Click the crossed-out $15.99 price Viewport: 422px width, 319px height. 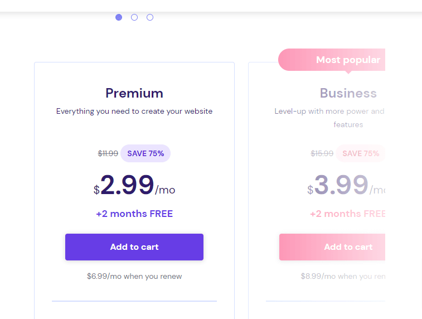pyautogui.click(x=322, y=153)
